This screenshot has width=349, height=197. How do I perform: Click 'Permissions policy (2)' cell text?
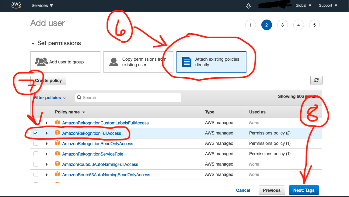click(270, 133)
